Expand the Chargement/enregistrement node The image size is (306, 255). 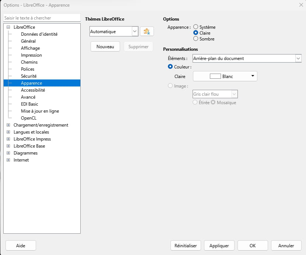point(8,125)
